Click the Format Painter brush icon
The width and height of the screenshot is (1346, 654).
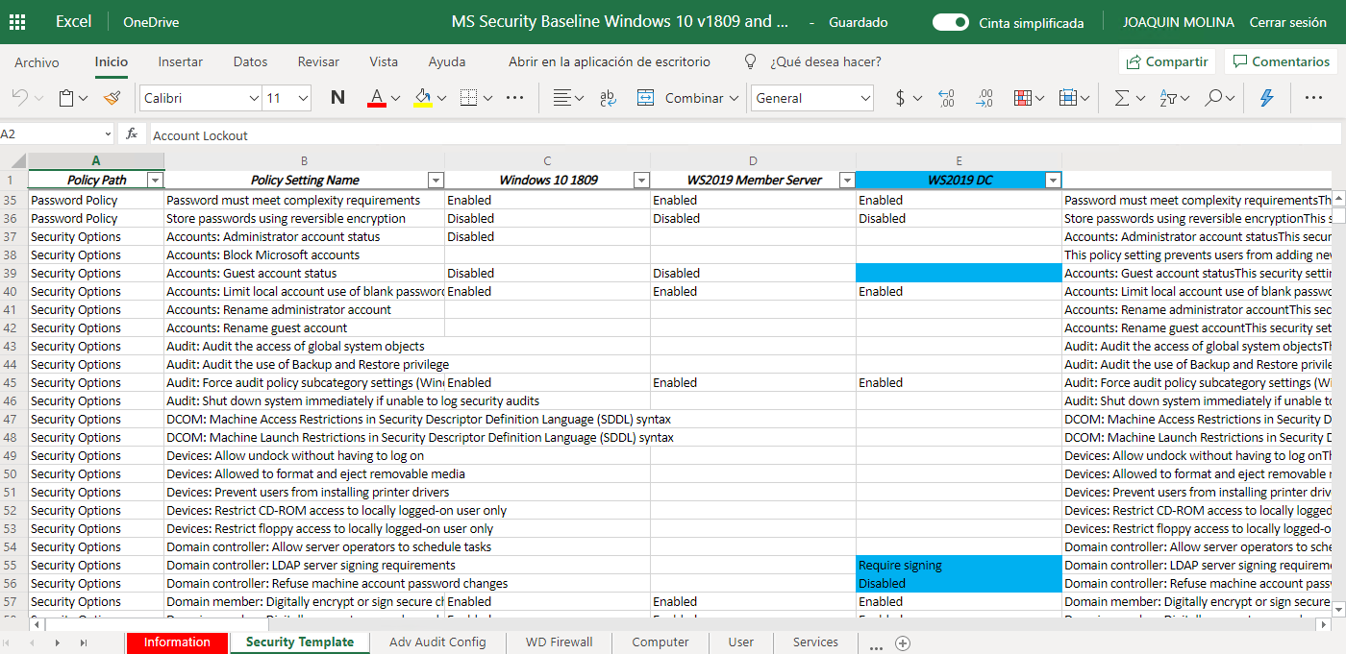tap(112, 98)
